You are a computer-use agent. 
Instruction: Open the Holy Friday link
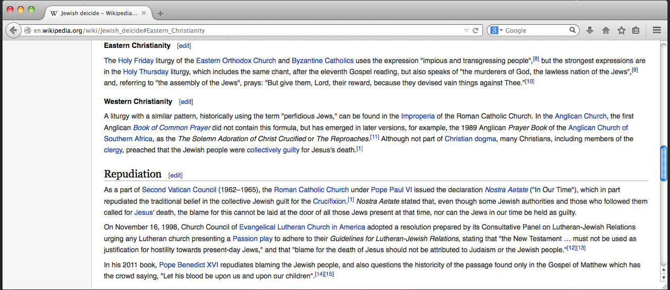pos(136,61)
